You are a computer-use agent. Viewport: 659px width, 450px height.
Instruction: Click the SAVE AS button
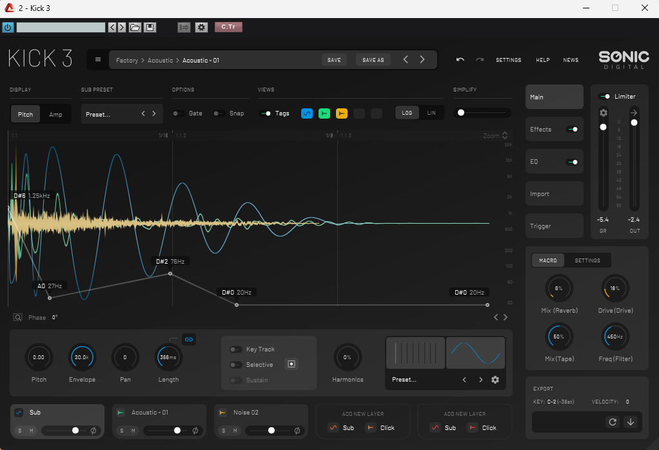point(373,60)
